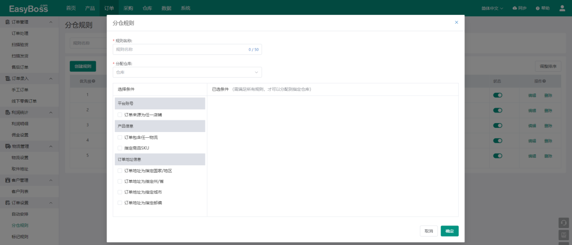Check 订单地址为指定城市 condition
This screenshot has width=572, height=245.
120,192
